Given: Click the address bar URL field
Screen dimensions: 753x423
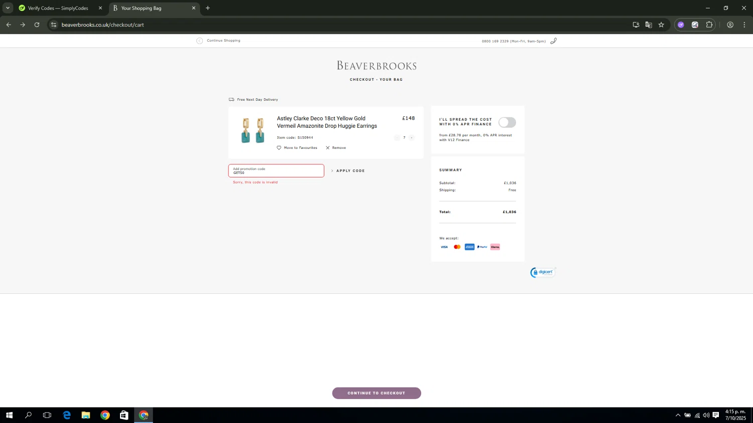Looking at the screenshot, I should coord(341,25).
